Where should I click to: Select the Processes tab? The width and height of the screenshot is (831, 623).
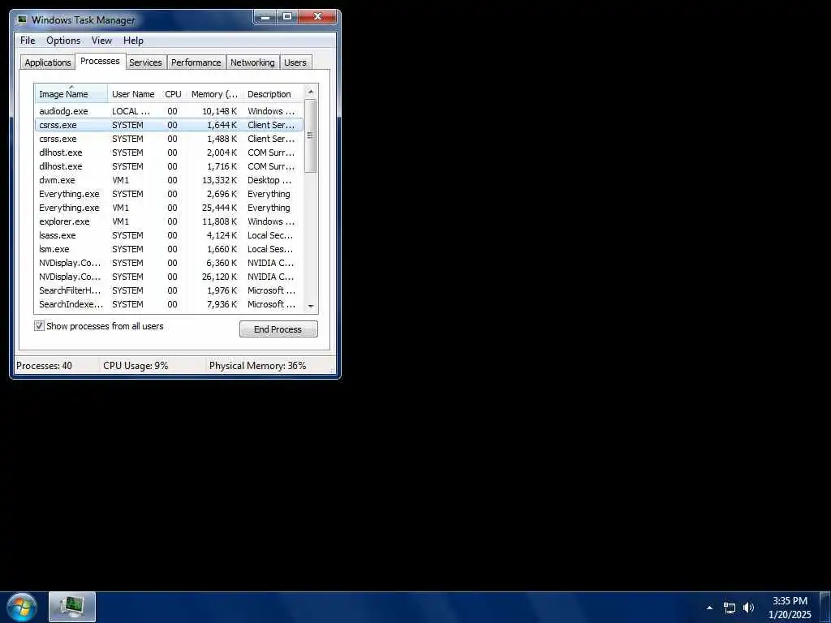[x=100, y=61]
